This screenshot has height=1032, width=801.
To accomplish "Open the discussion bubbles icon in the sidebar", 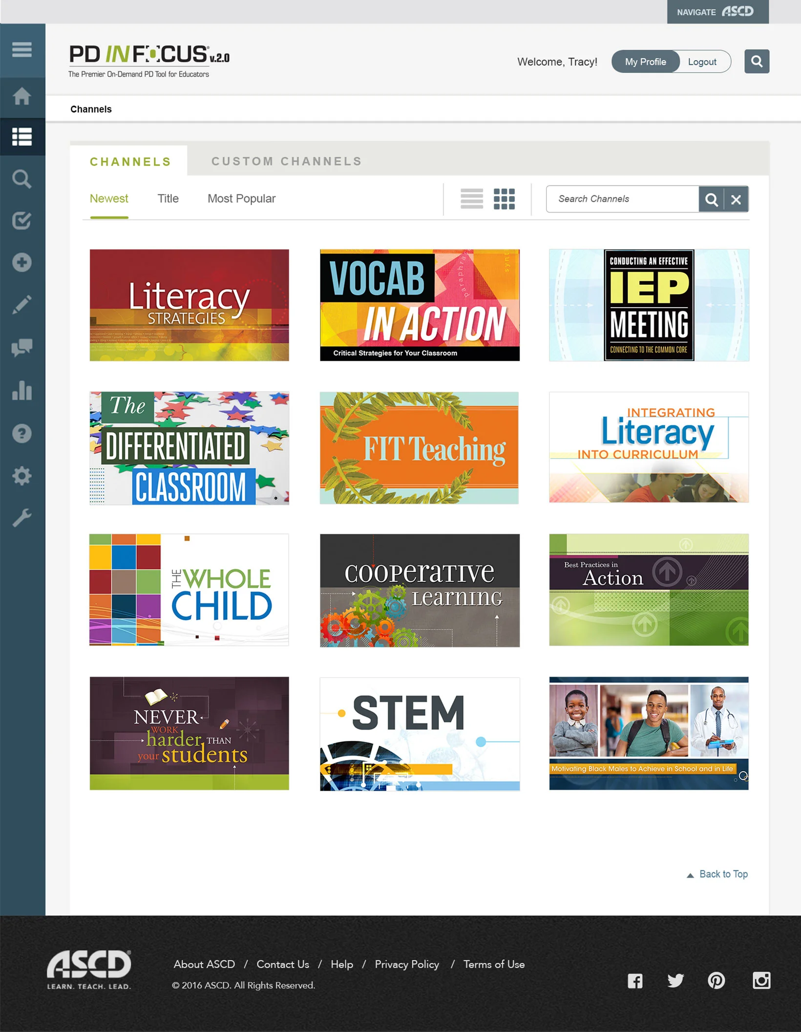I will tap(22, 347).
